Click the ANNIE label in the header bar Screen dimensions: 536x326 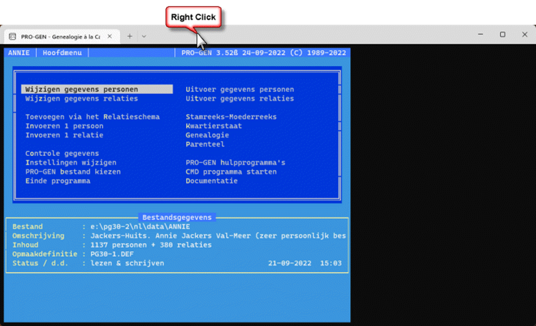pos(19,53)
